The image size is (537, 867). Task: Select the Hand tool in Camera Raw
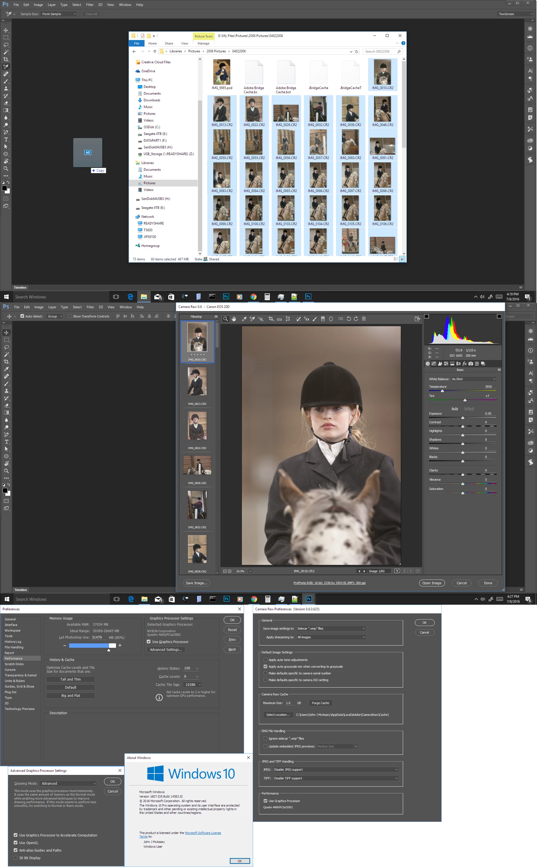(234, 319)
